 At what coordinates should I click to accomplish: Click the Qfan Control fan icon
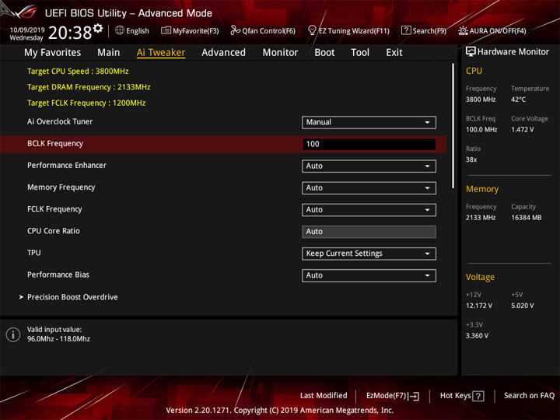click(235, 30)
